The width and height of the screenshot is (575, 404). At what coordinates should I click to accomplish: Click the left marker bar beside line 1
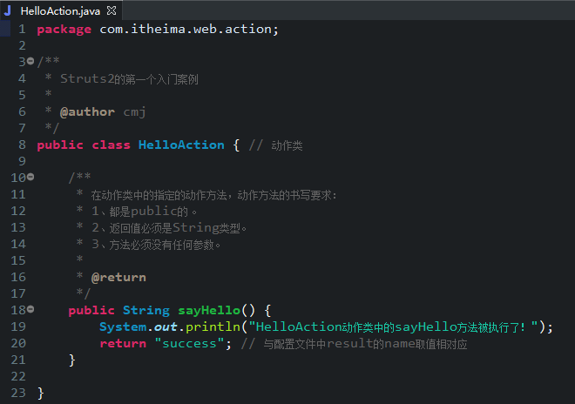[x=5, y=29]
